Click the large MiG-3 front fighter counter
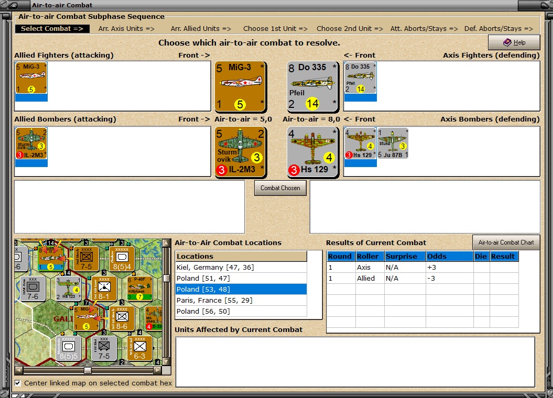Screen dimensions: 553x398 point(240,86)
